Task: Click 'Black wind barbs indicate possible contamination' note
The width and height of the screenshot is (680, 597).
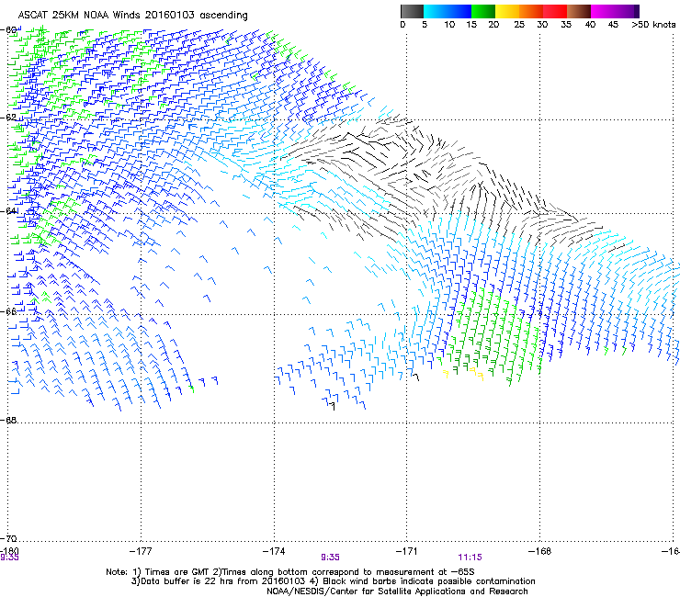Action: (x=429, y=581)
